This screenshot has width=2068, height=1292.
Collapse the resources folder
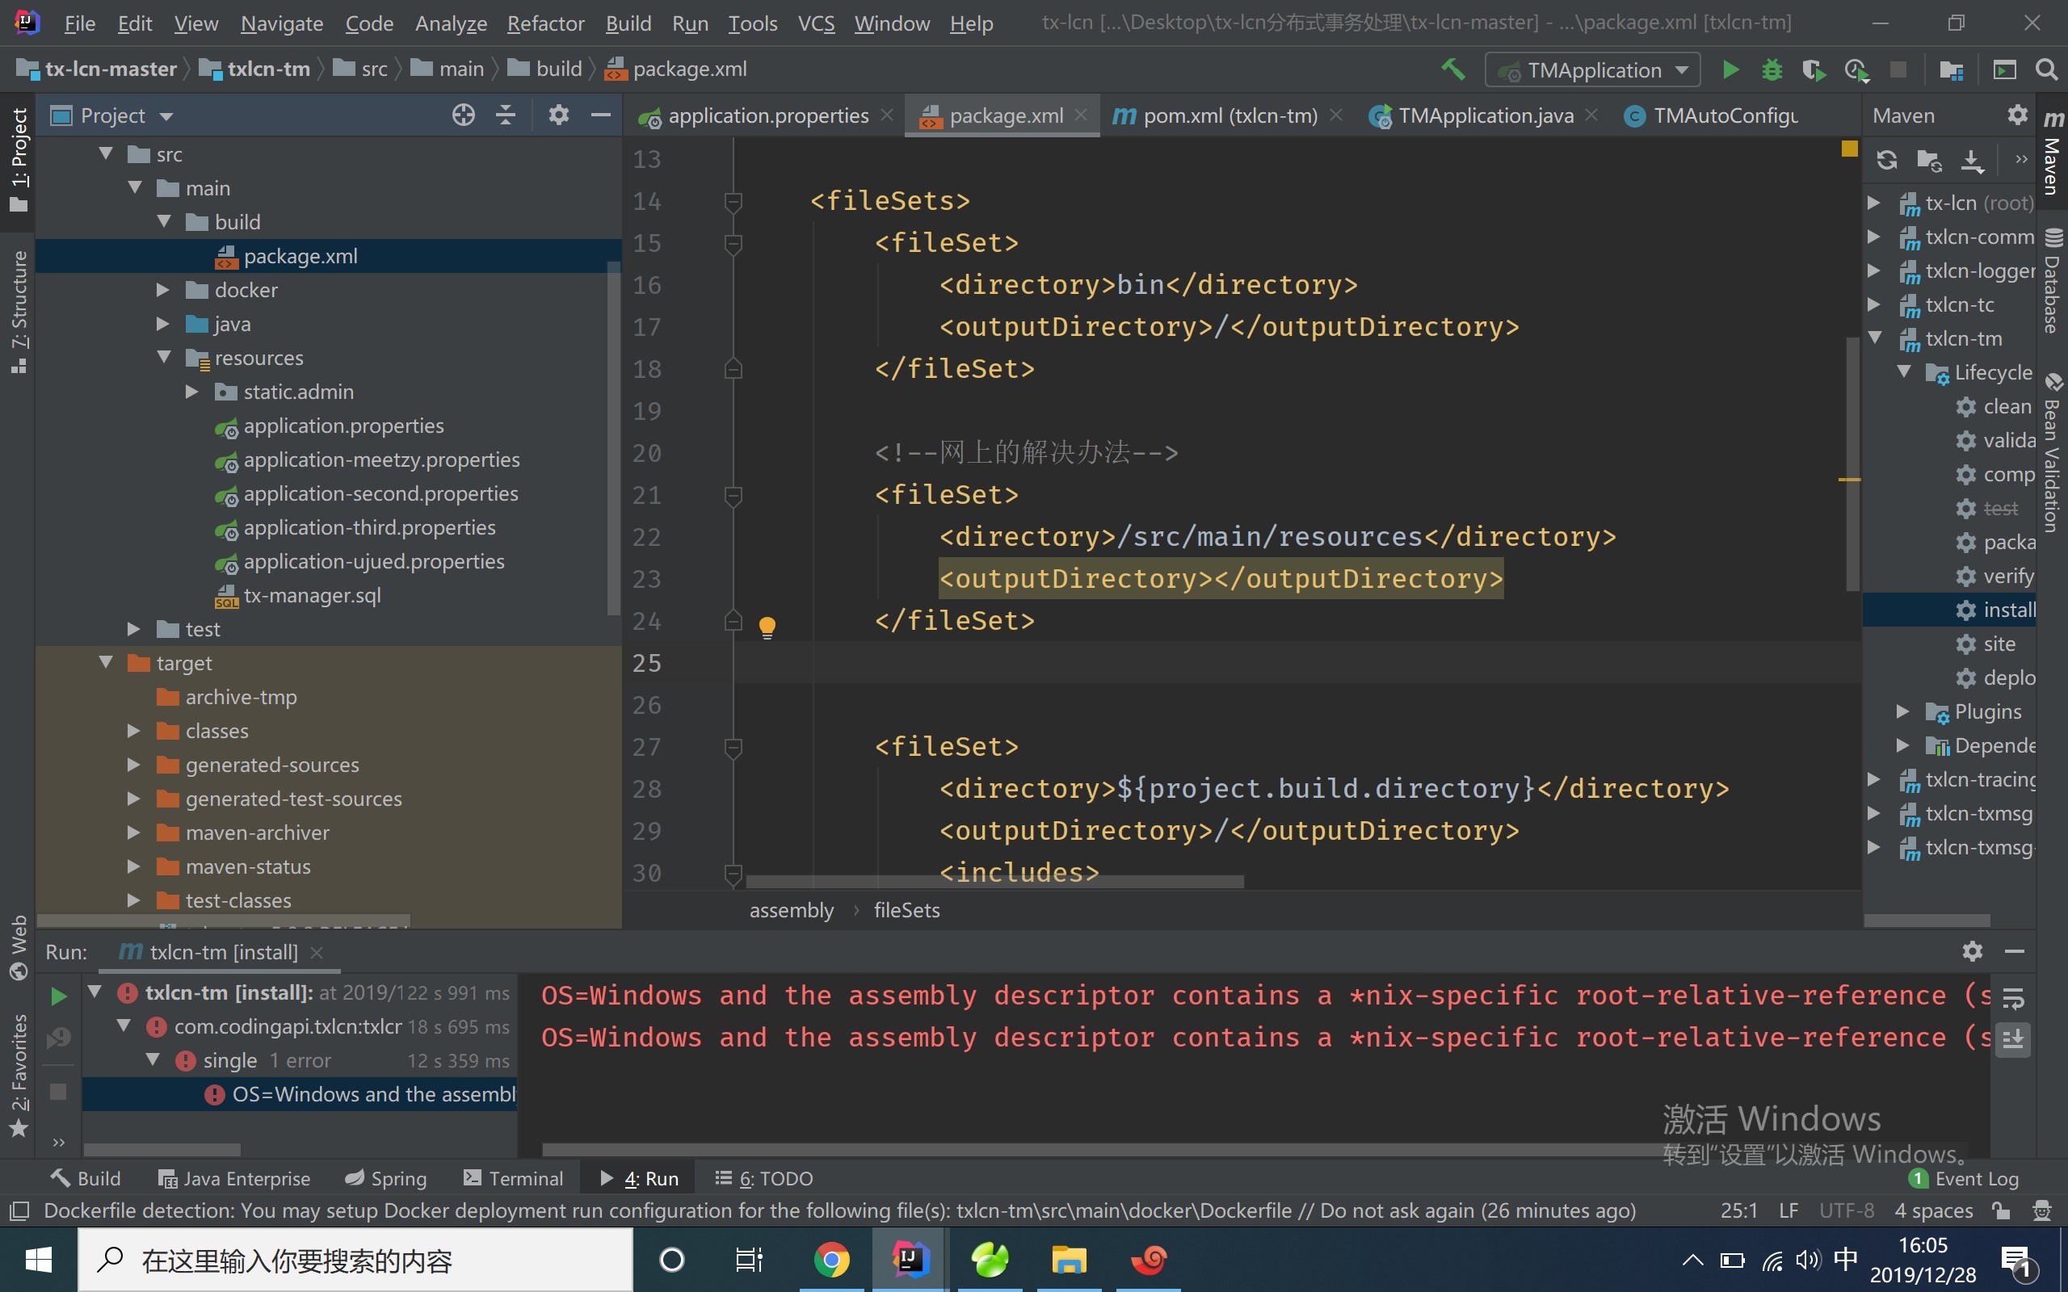click(164, 357)
